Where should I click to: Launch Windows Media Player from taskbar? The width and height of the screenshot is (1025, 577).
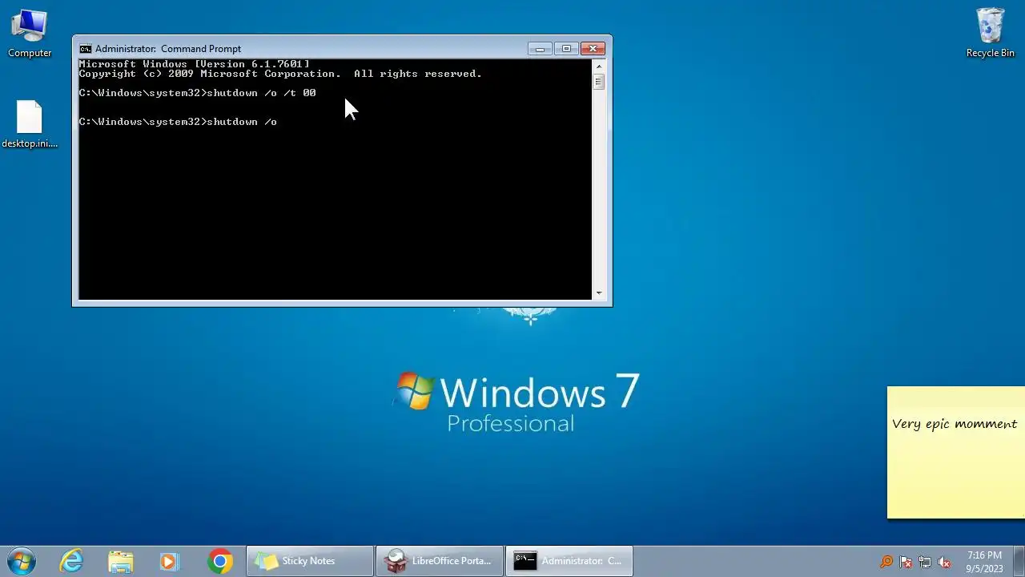(x=169, y=561)
